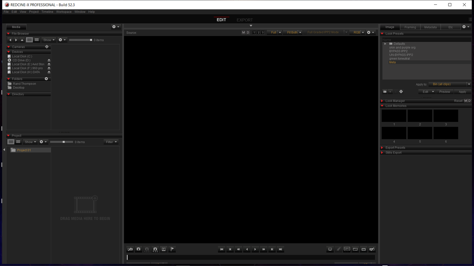
Task: Click the GPU icon below viewer
Action: [x=347, y=249]
